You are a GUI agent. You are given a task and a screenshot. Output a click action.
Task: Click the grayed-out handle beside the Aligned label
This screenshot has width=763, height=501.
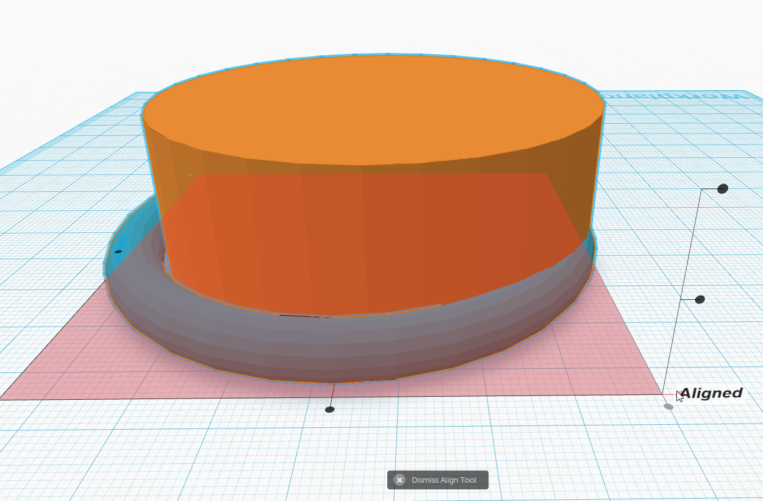click(x=668, y=407)
